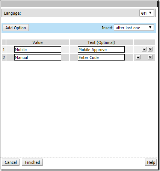
Task: Delete option 2 Manual
Action: pos(150,57)
